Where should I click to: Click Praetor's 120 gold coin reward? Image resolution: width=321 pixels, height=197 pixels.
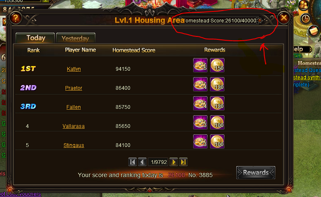217,84
